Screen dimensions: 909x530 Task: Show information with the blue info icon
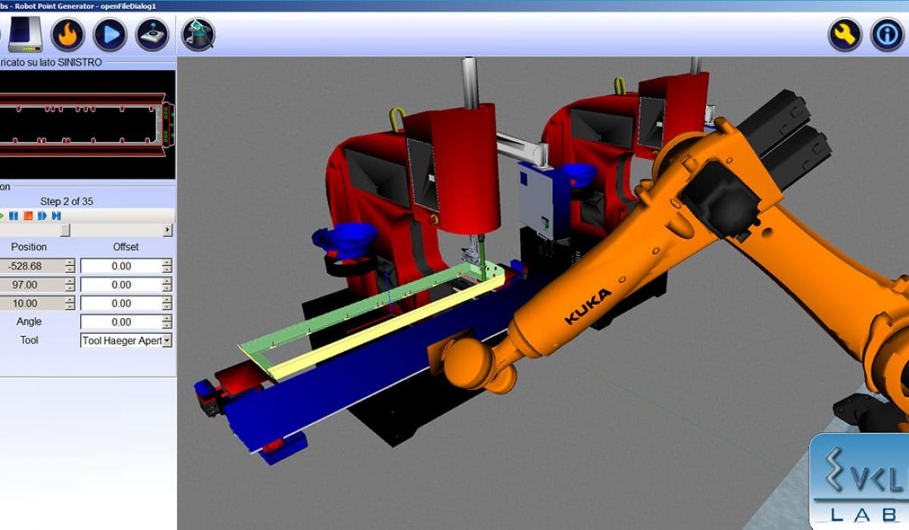point(887,34)
